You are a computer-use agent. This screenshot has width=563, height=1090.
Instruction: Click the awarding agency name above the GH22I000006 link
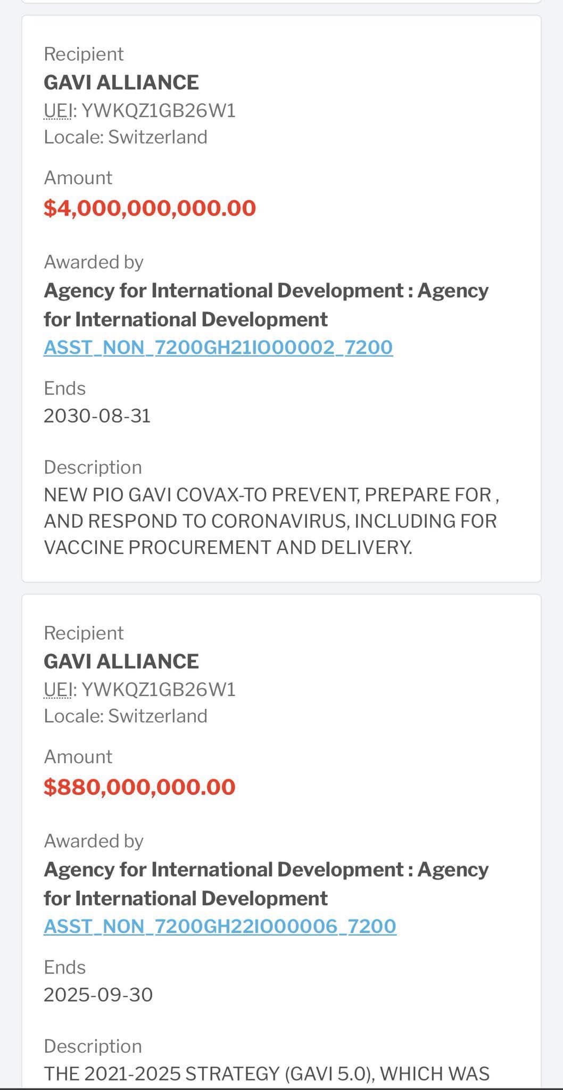266,884
